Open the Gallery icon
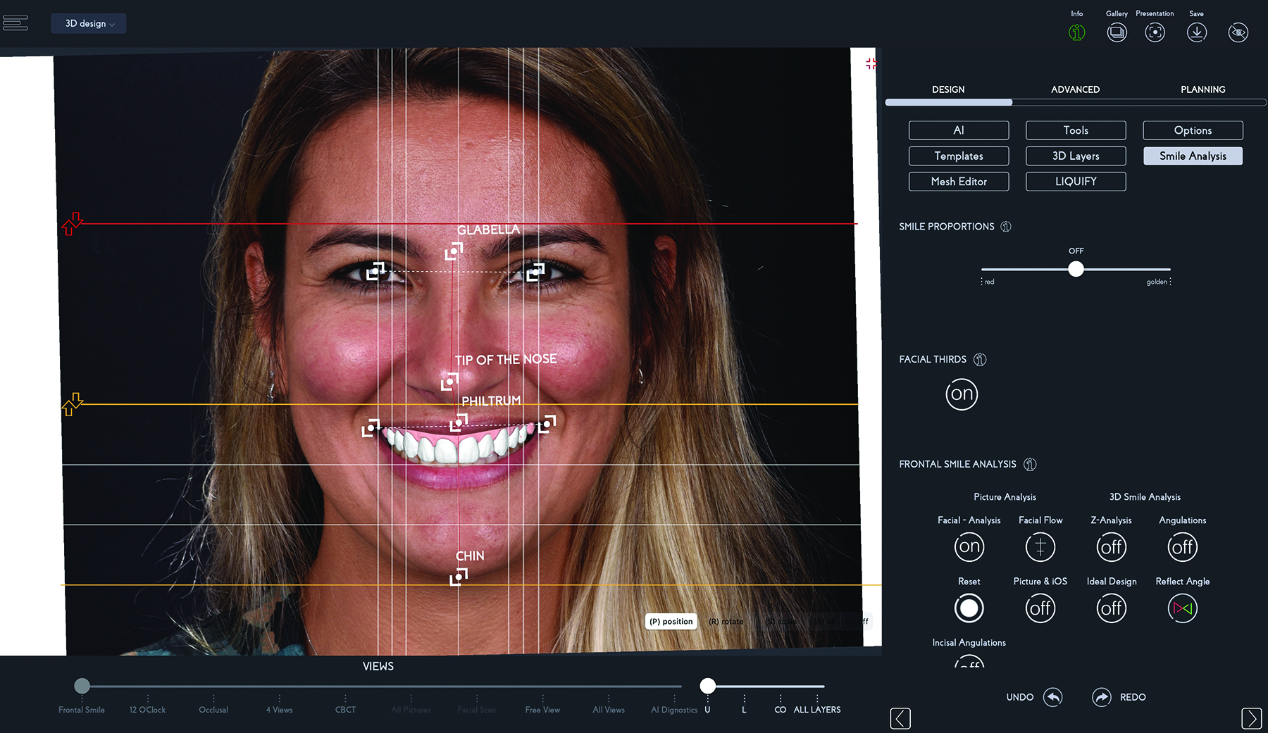Screen dimensions: 1268x733 [1117, 32]
